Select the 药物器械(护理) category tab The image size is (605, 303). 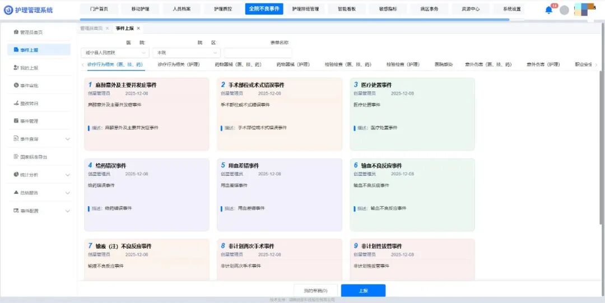293,65
